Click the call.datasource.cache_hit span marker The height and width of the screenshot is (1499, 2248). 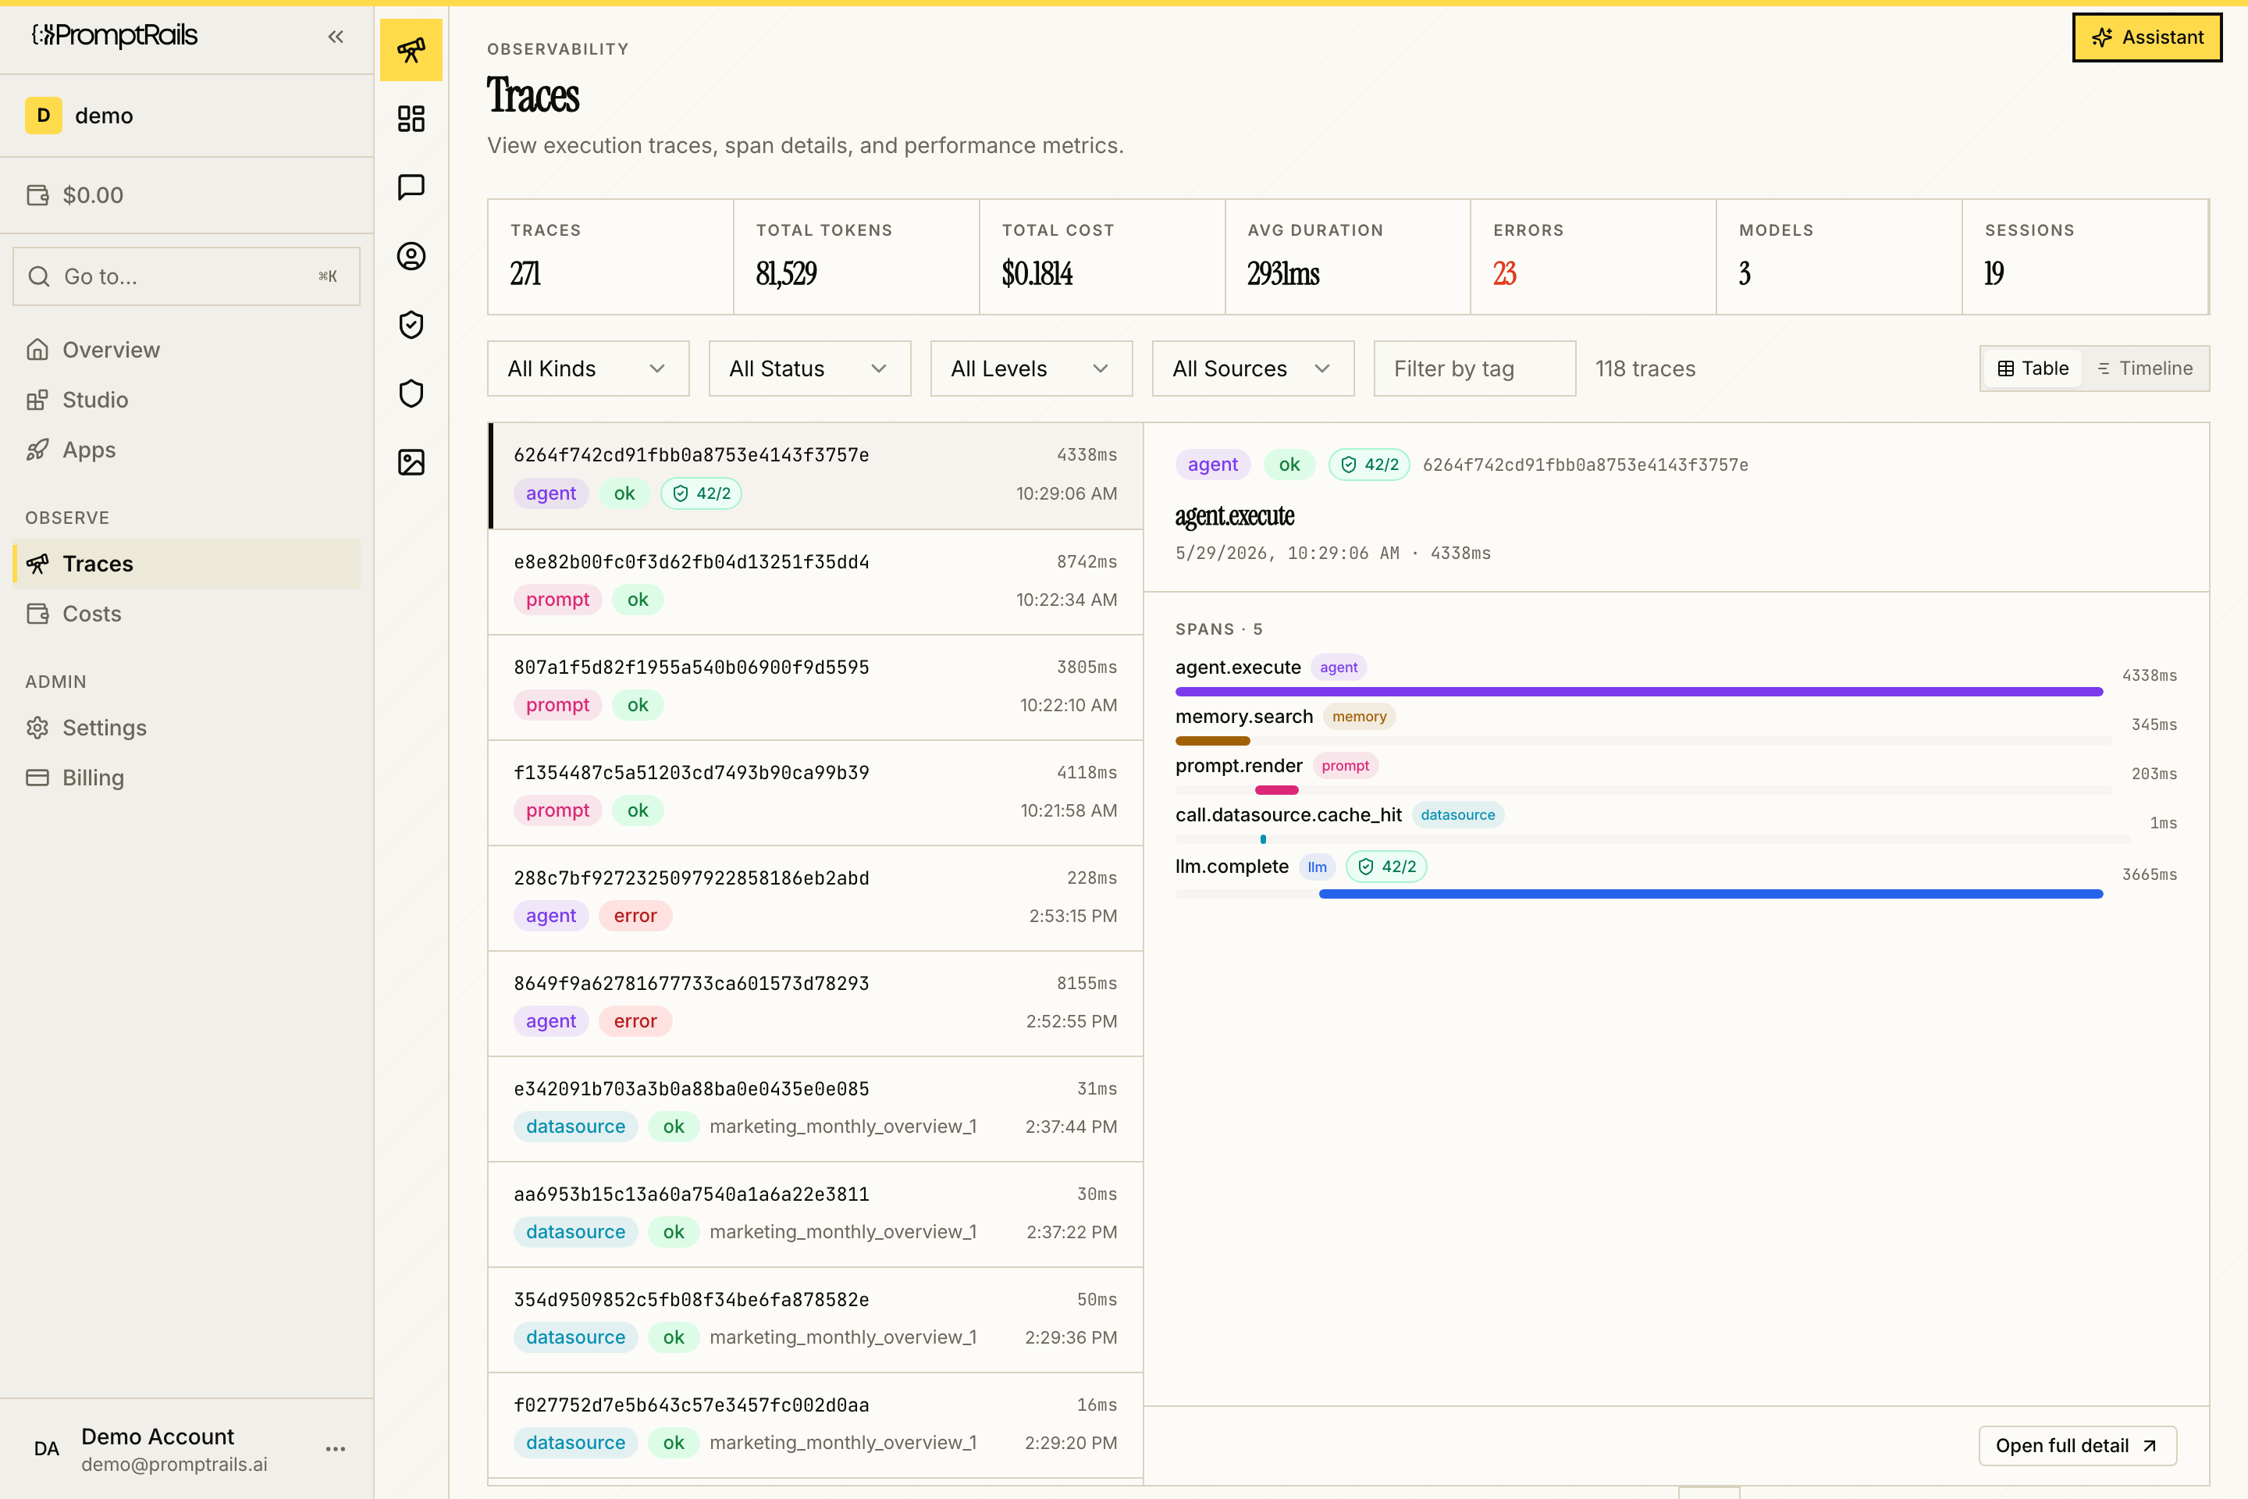(1263, 839)
